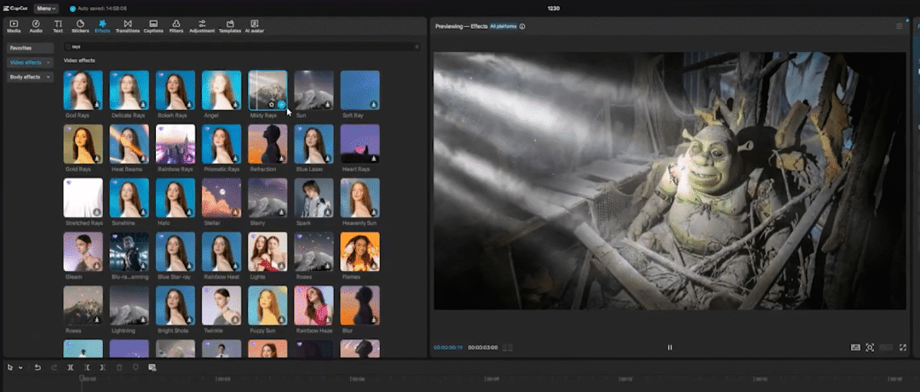920x392 pixels.
Task: Open the Transitions tab
Action: point(127,26)
